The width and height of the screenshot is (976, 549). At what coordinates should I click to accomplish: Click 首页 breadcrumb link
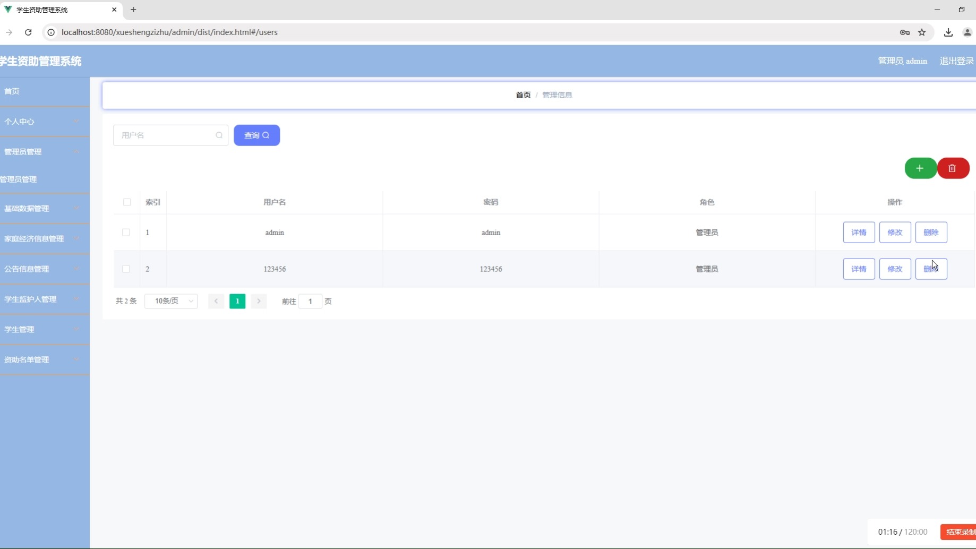point(523,95)
